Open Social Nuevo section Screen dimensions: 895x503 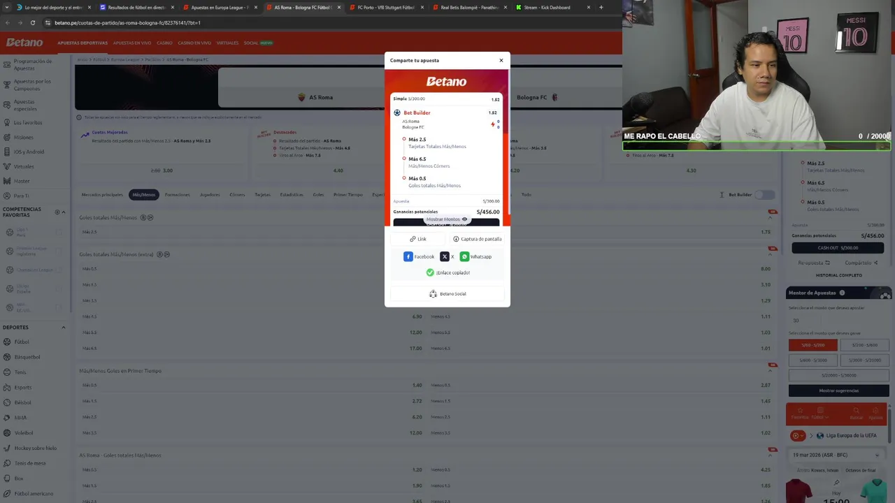point(258,43)
